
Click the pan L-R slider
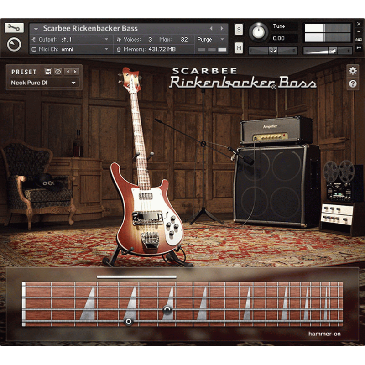point(273,51)
